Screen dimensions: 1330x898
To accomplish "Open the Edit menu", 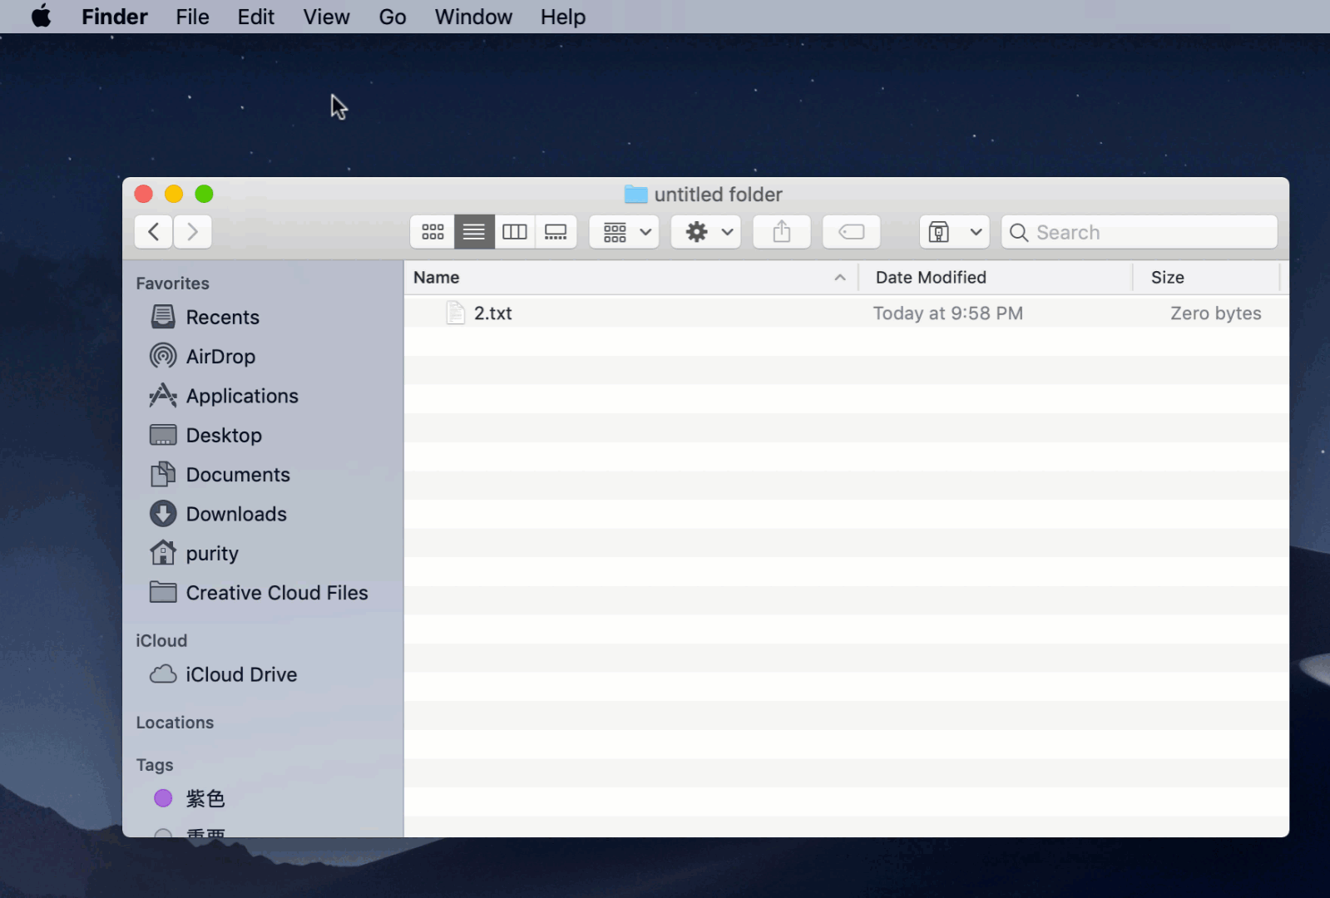I will (x=255, y=17).
